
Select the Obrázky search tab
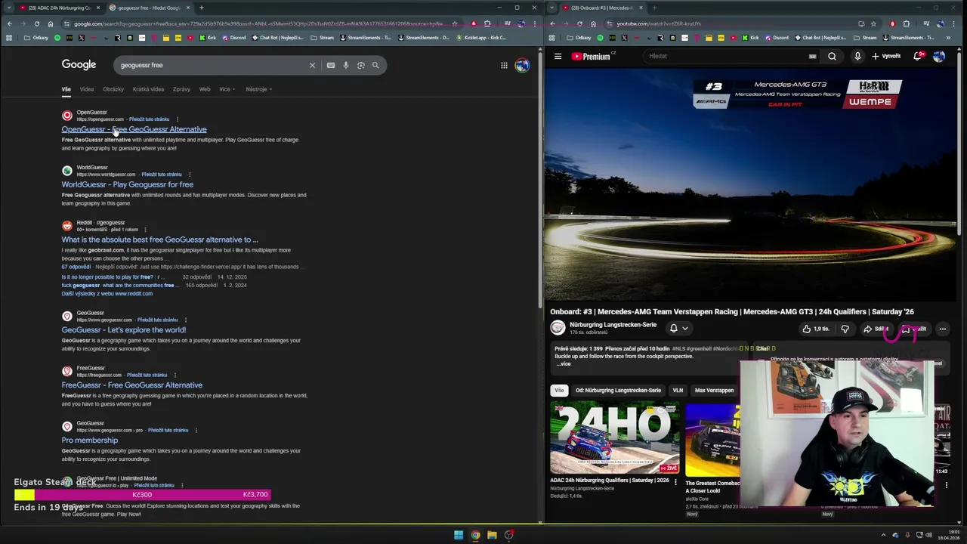pos(113,89)
